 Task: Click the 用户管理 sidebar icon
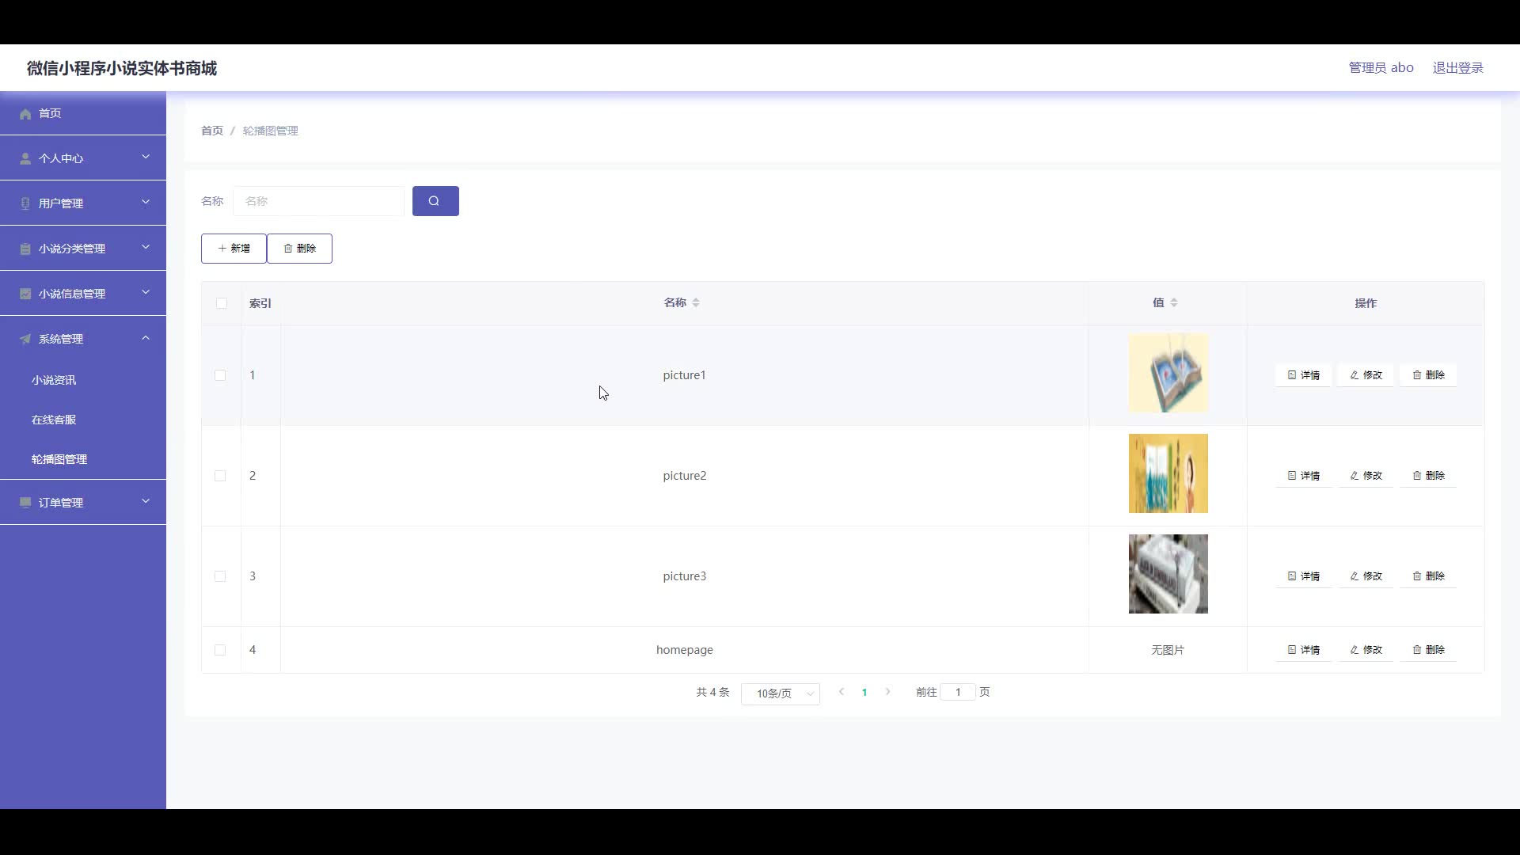25,204
